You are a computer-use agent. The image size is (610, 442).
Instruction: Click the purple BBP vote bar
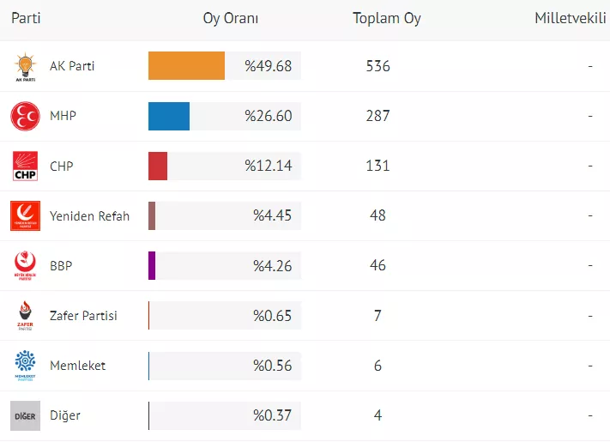click(152, 265)
